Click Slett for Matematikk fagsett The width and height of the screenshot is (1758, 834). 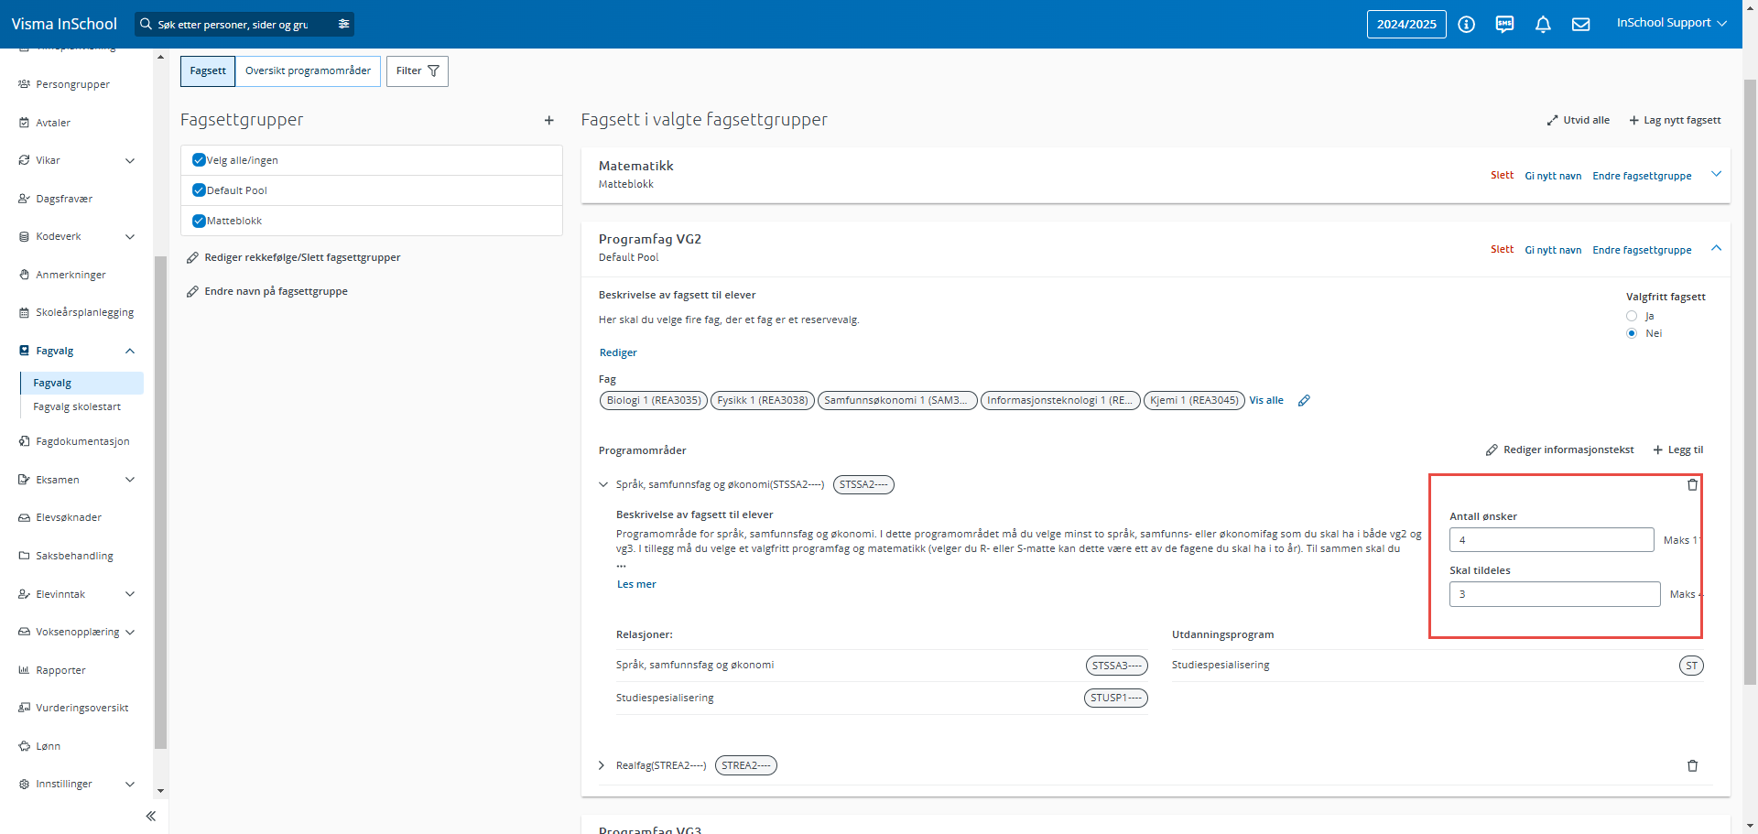point(1502,175)
